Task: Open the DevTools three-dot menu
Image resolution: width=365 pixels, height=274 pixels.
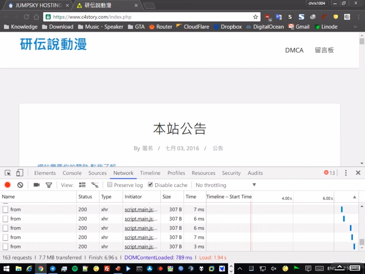Action: point(346,173)
